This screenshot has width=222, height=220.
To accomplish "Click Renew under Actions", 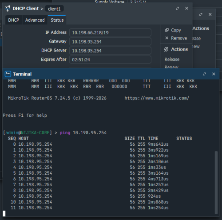I will [x=171, y=67].
